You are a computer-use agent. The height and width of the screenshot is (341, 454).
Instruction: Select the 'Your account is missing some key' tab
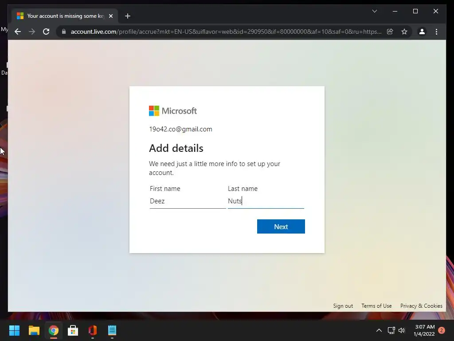pos(65,16)
